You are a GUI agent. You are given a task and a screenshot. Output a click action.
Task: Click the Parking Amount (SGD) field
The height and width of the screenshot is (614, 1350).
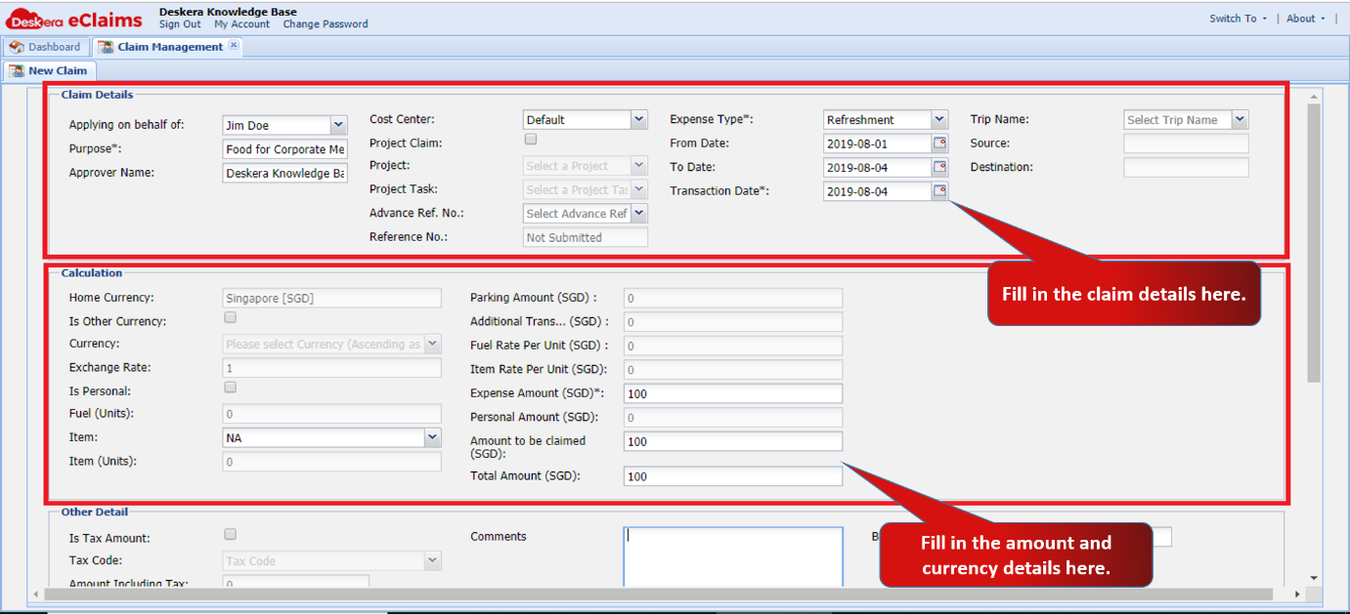point(732,298)
